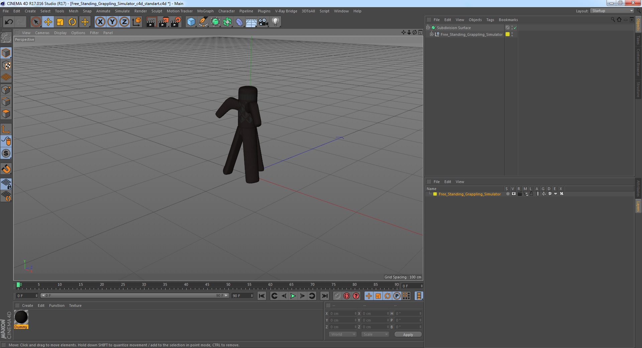This screenshot has width=642, height=348.
Task: Open Object Manager Tags menu
Action: point(490,20)
